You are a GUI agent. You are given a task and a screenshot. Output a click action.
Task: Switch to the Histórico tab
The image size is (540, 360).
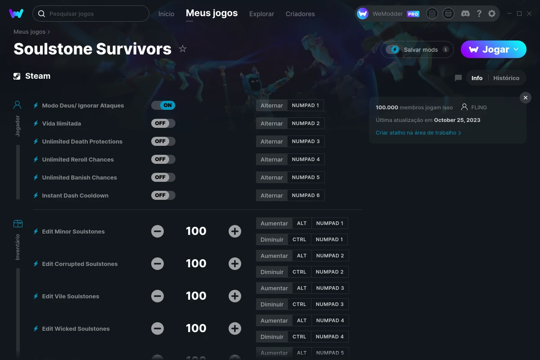pyautogui.click(x=506, y=78)
